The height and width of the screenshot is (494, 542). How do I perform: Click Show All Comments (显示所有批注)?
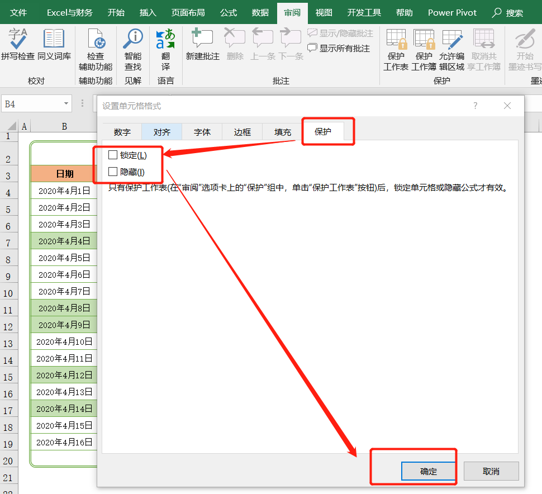pos(339,49)
